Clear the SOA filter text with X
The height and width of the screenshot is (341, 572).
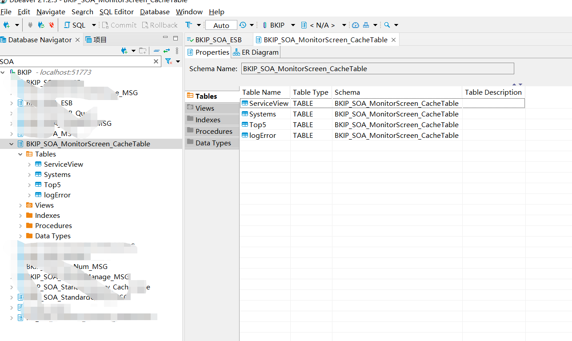click(x=156, y=62)
